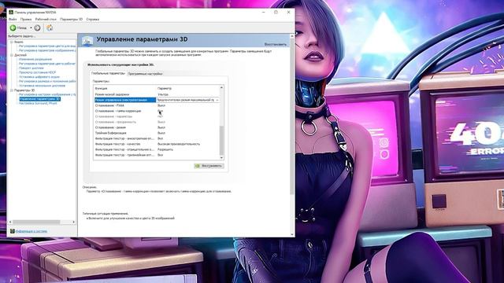Click the settings list scroll-down arrow

tap(221, 157)
